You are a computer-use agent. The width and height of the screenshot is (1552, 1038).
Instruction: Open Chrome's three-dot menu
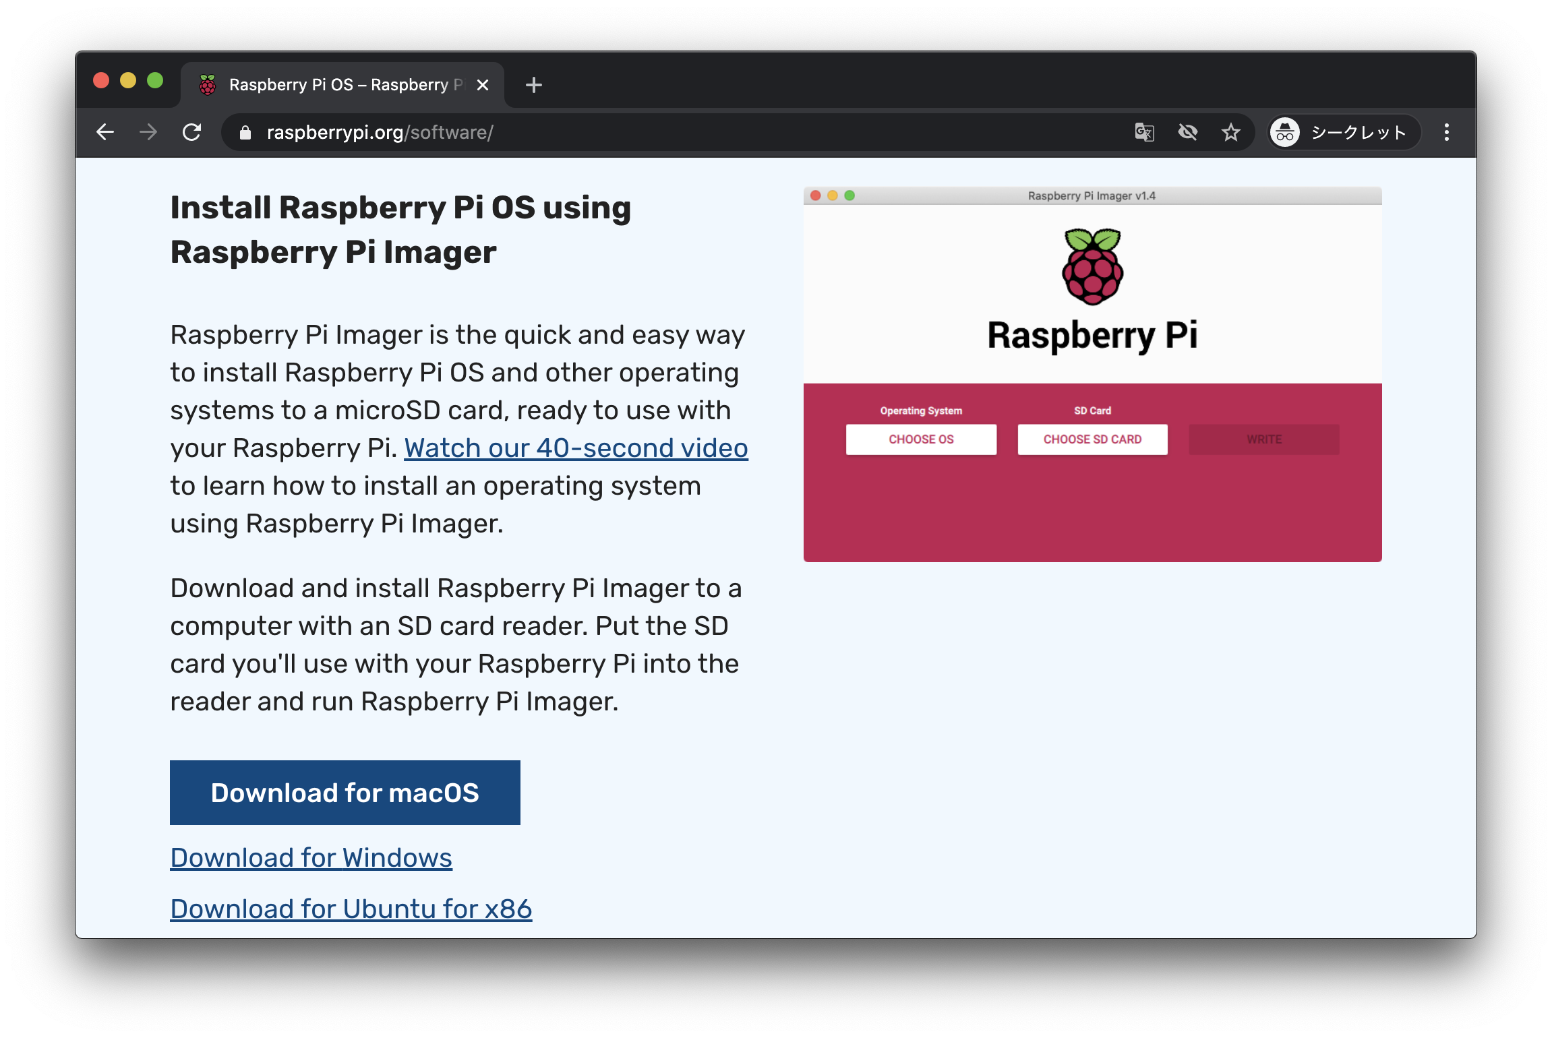pos(1447,132)
